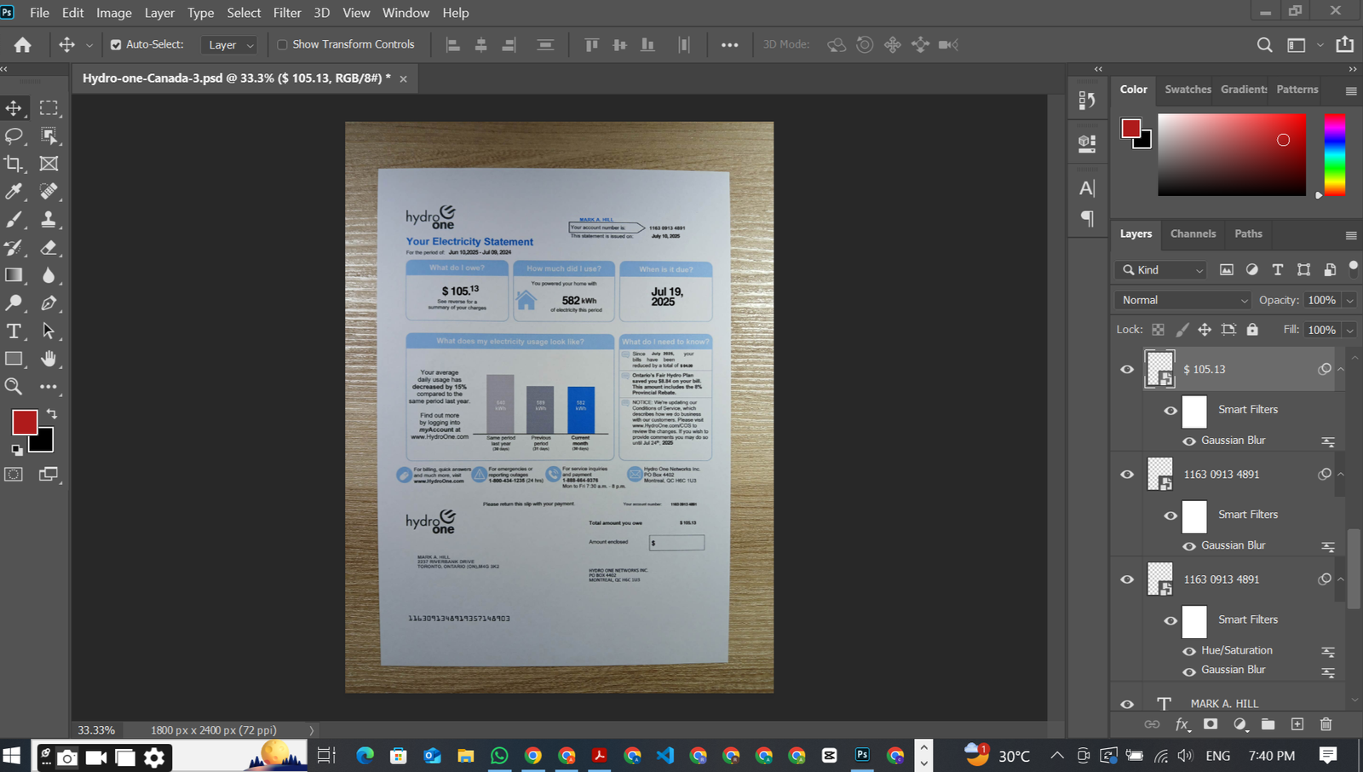Screen dimensions: 1363x772
Task: Toggle Lock transparent pixels button
Action: point(1159,330)
